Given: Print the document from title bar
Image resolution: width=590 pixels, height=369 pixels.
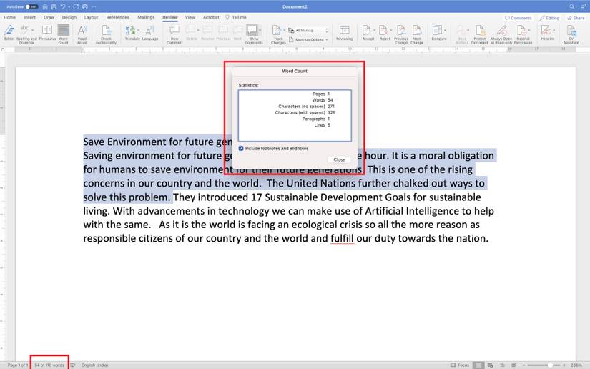Looking at the screenshot, I should pos(85,6).
